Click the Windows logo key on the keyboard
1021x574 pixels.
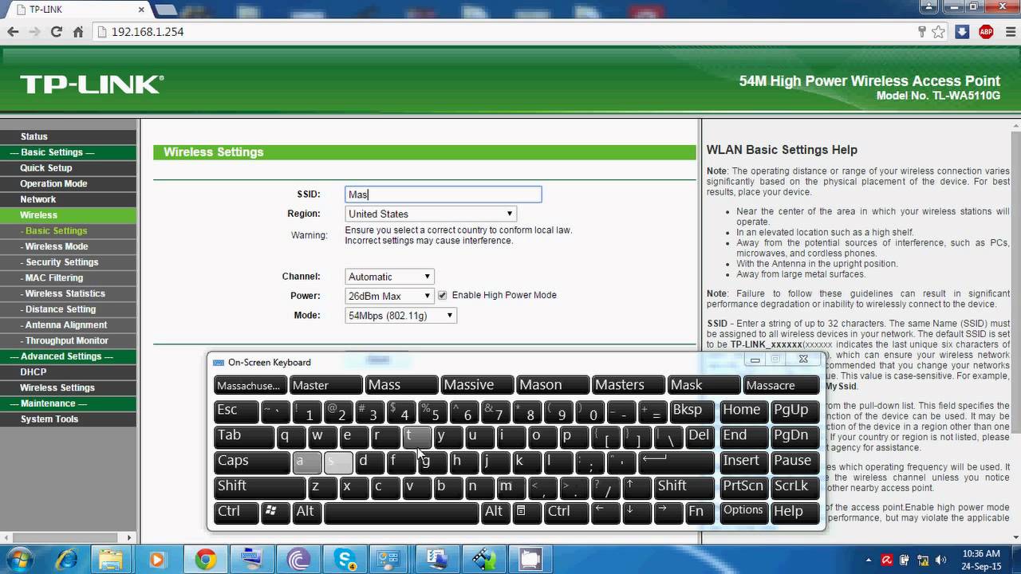(x=276, y=512)
